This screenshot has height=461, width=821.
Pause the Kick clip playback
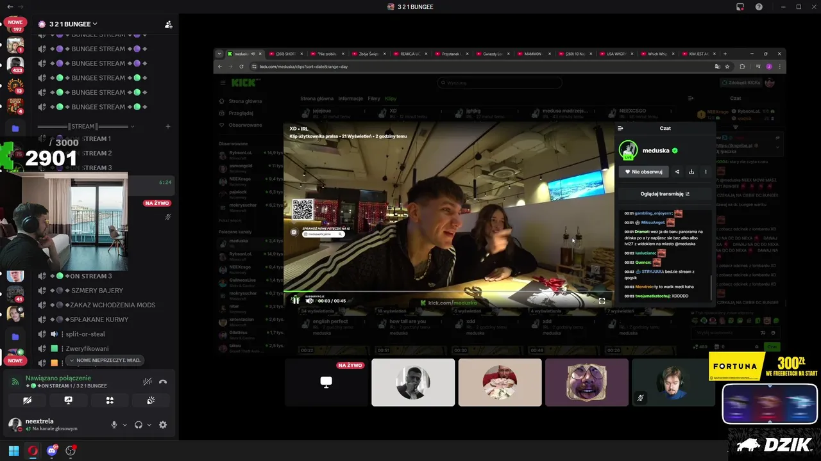(x=296, y=300)
